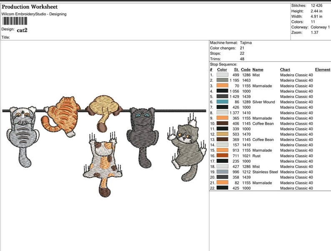The image size is (331, 251).
Task: Click the name 'Stainless Steel'
Action: [265, 172]
